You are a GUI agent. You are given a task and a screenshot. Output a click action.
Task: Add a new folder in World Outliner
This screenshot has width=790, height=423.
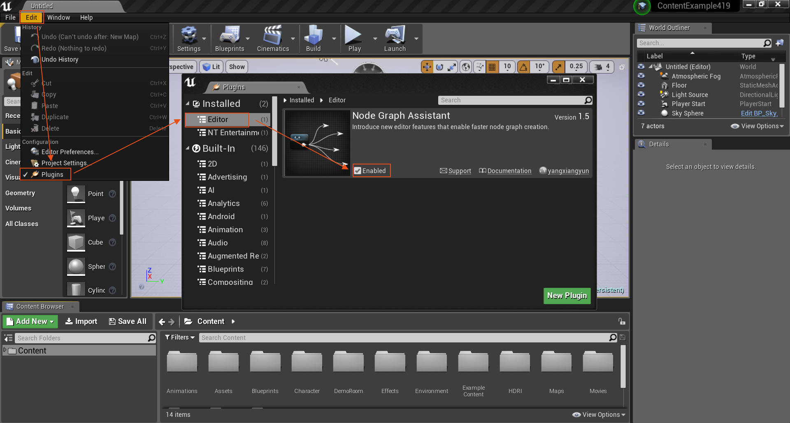click(779, 43)
